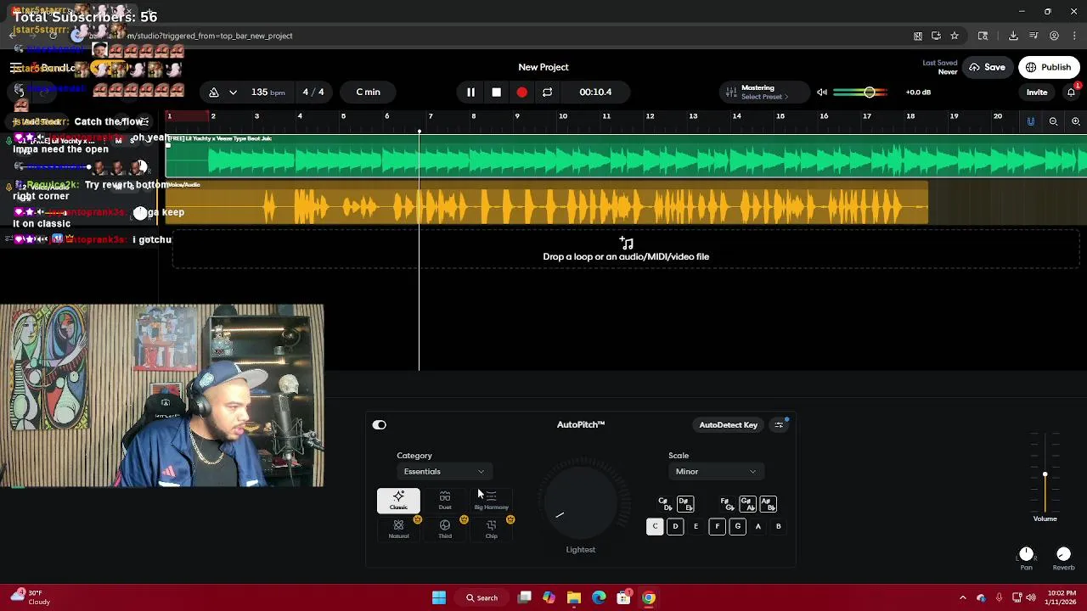This screenshot has width=1087, height=611.
Task: Edit the 135 bpm tempo field
Action: 268,92
